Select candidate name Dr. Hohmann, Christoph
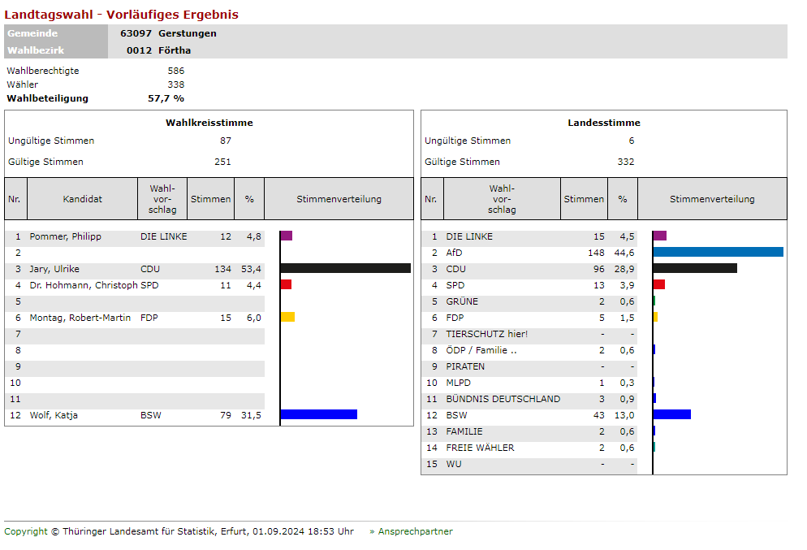 [x=84, y=285]
